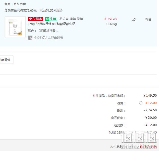Select product discount -¥30.00
The width and height of the screenshot is (159, 151).
click(150, 118)
